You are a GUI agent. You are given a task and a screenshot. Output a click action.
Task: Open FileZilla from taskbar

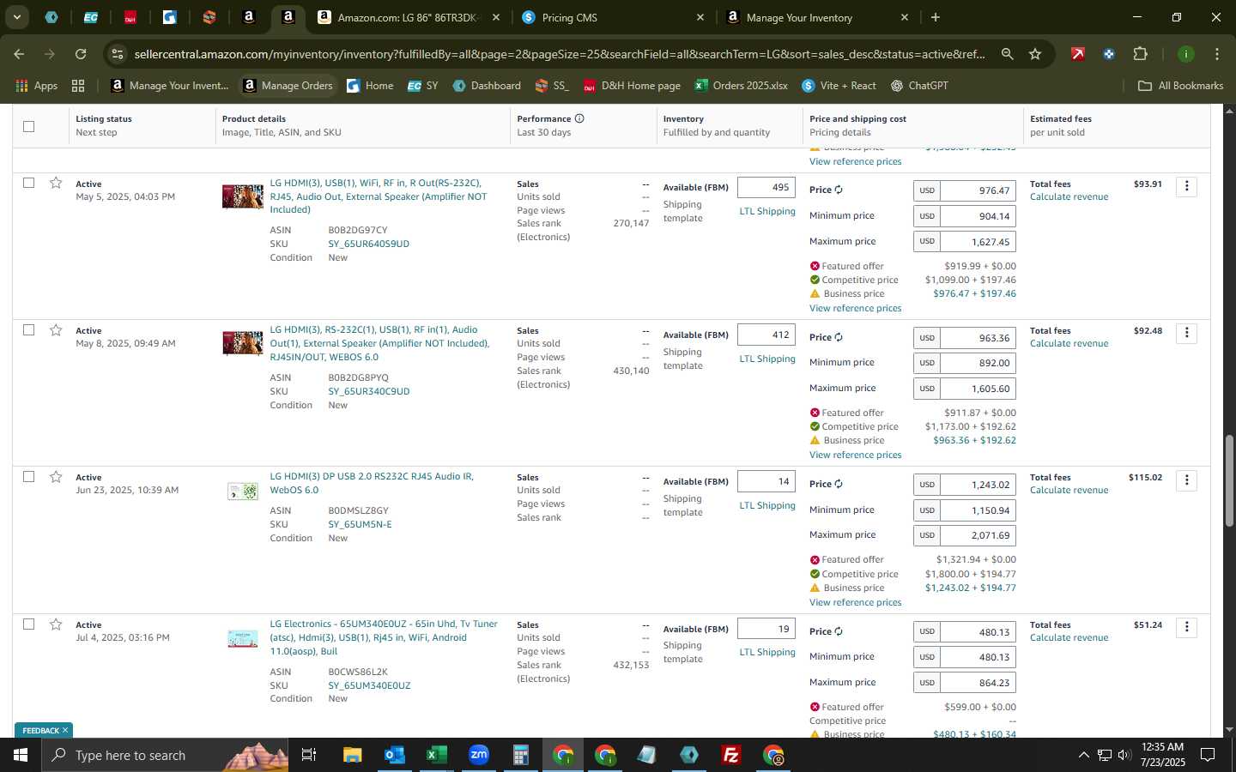click(731, 755)
